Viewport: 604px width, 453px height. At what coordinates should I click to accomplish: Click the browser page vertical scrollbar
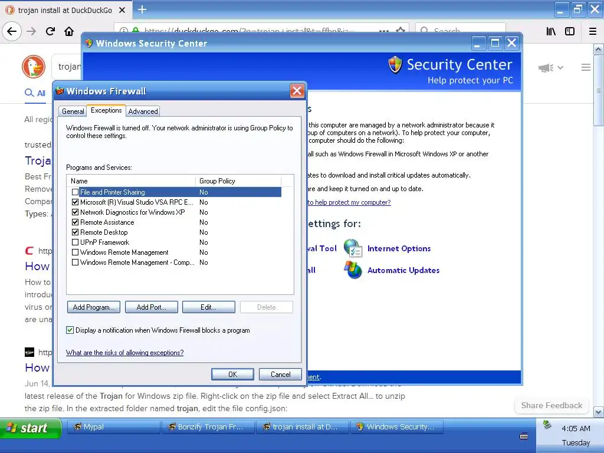click(598, 90)
